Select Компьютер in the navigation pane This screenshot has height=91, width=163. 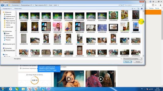pyautogui.click(x=7, y=48)
